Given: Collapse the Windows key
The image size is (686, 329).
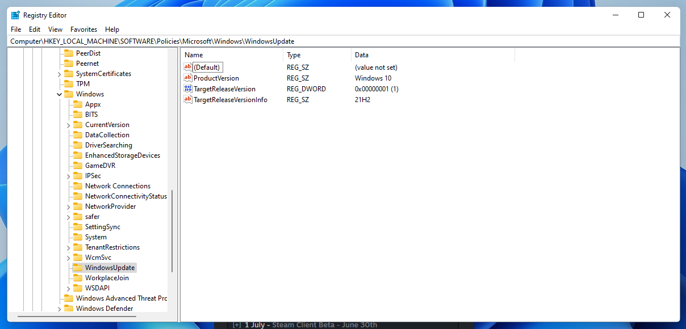Looking at the screenshot, I should click(60, 94).
